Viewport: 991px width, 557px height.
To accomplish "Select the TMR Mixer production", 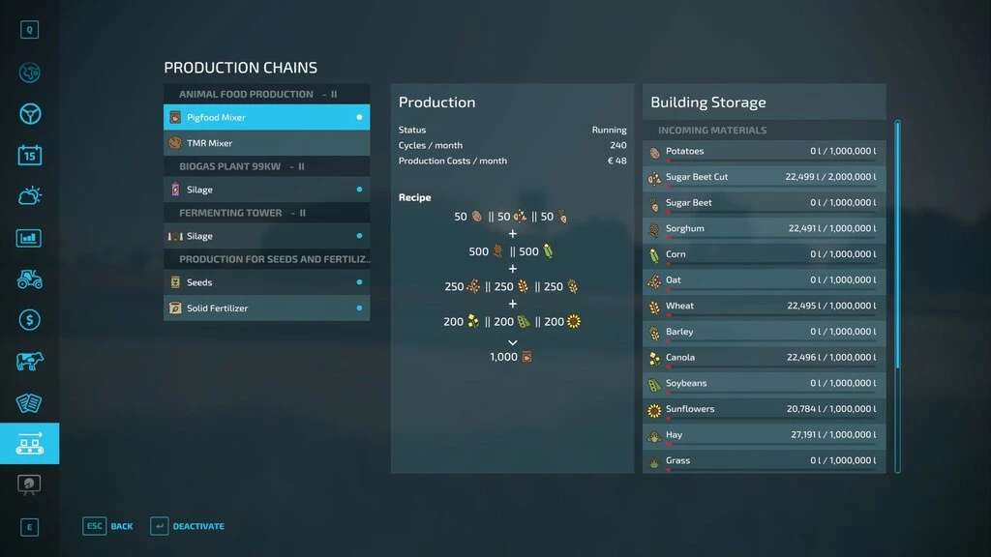I will coord(266,143).
